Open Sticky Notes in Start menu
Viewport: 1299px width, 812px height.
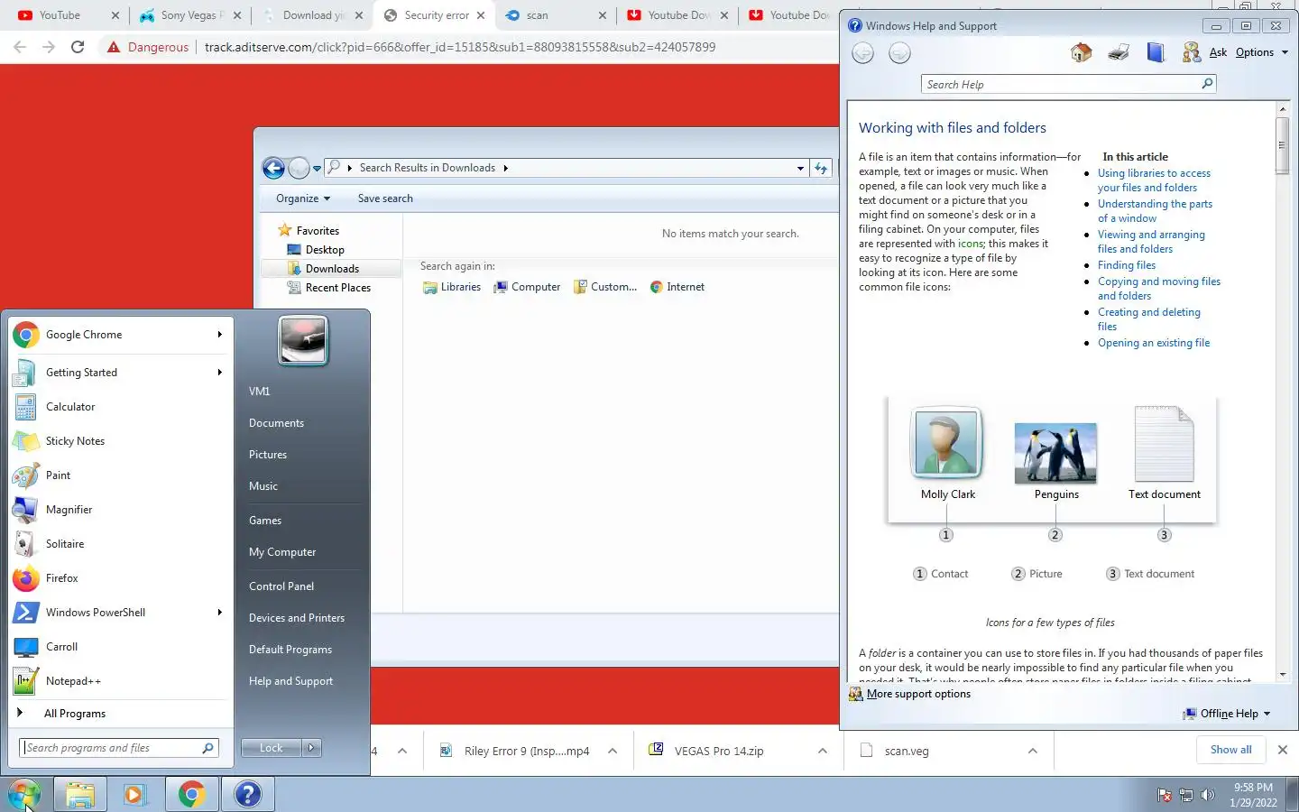[118, 441]
